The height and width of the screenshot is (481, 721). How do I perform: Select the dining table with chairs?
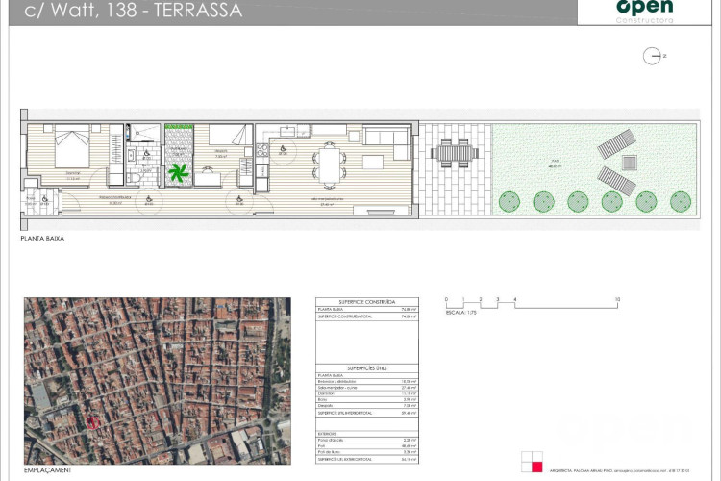(x=331, y=164)
